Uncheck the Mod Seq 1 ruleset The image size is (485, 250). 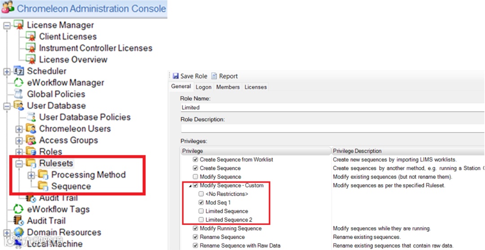click(x=201, y=203)
